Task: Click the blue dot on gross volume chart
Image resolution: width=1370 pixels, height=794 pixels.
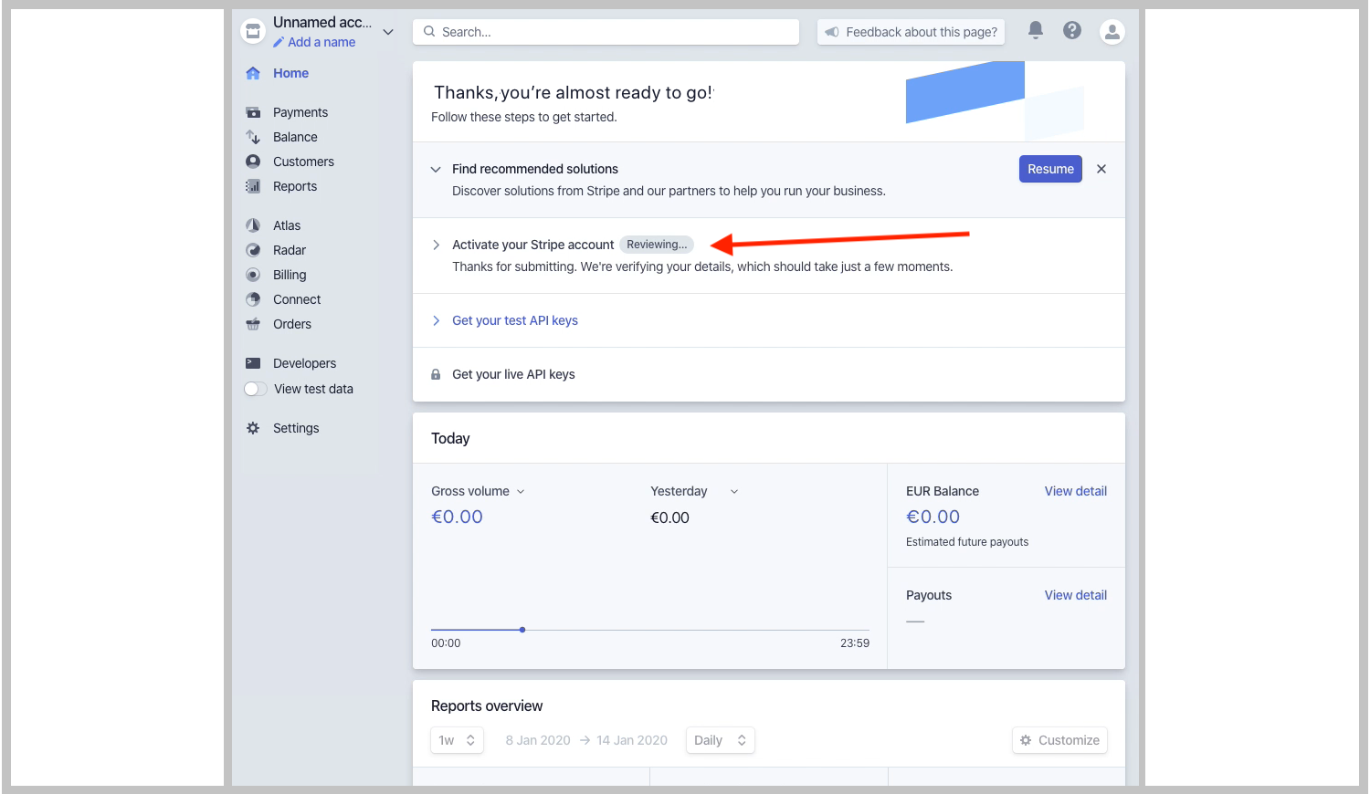Action: pos(522,630)
